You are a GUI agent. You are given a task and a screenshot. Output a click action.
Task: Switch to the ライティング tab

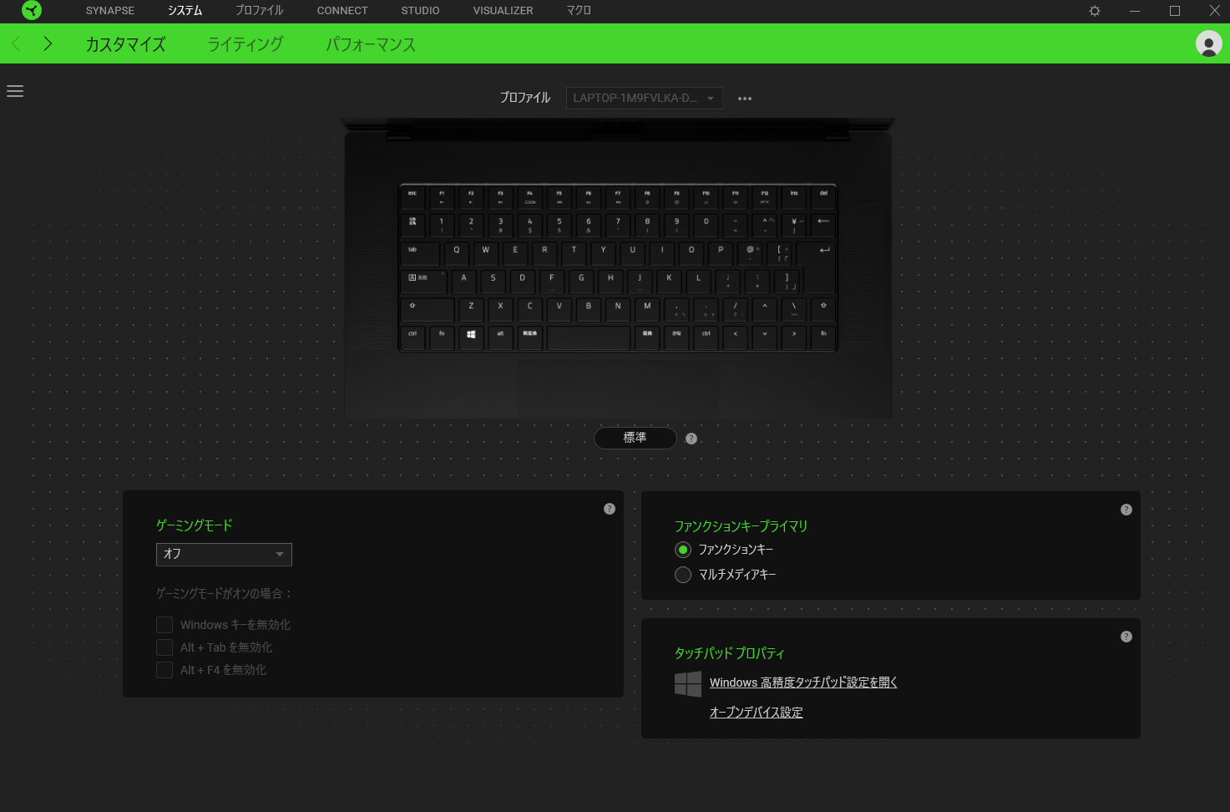tap(245, 44)
